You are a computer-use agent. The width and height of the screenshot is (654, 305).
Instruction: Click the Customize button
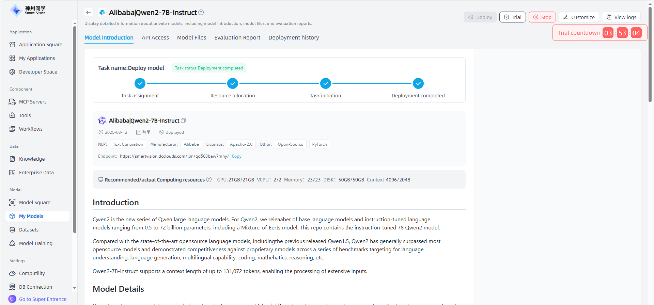point(579,17)
